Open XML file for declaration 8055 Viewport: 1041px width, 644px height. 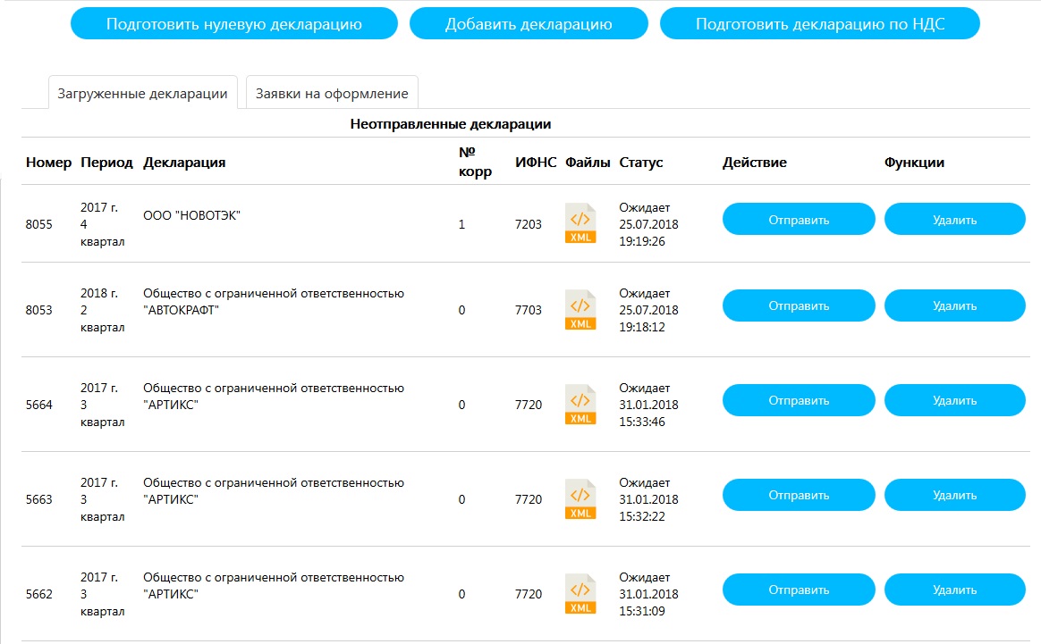point(580,223)
